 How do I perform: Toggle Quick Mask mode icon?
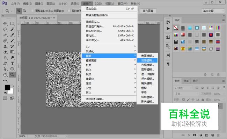point(5,98)
